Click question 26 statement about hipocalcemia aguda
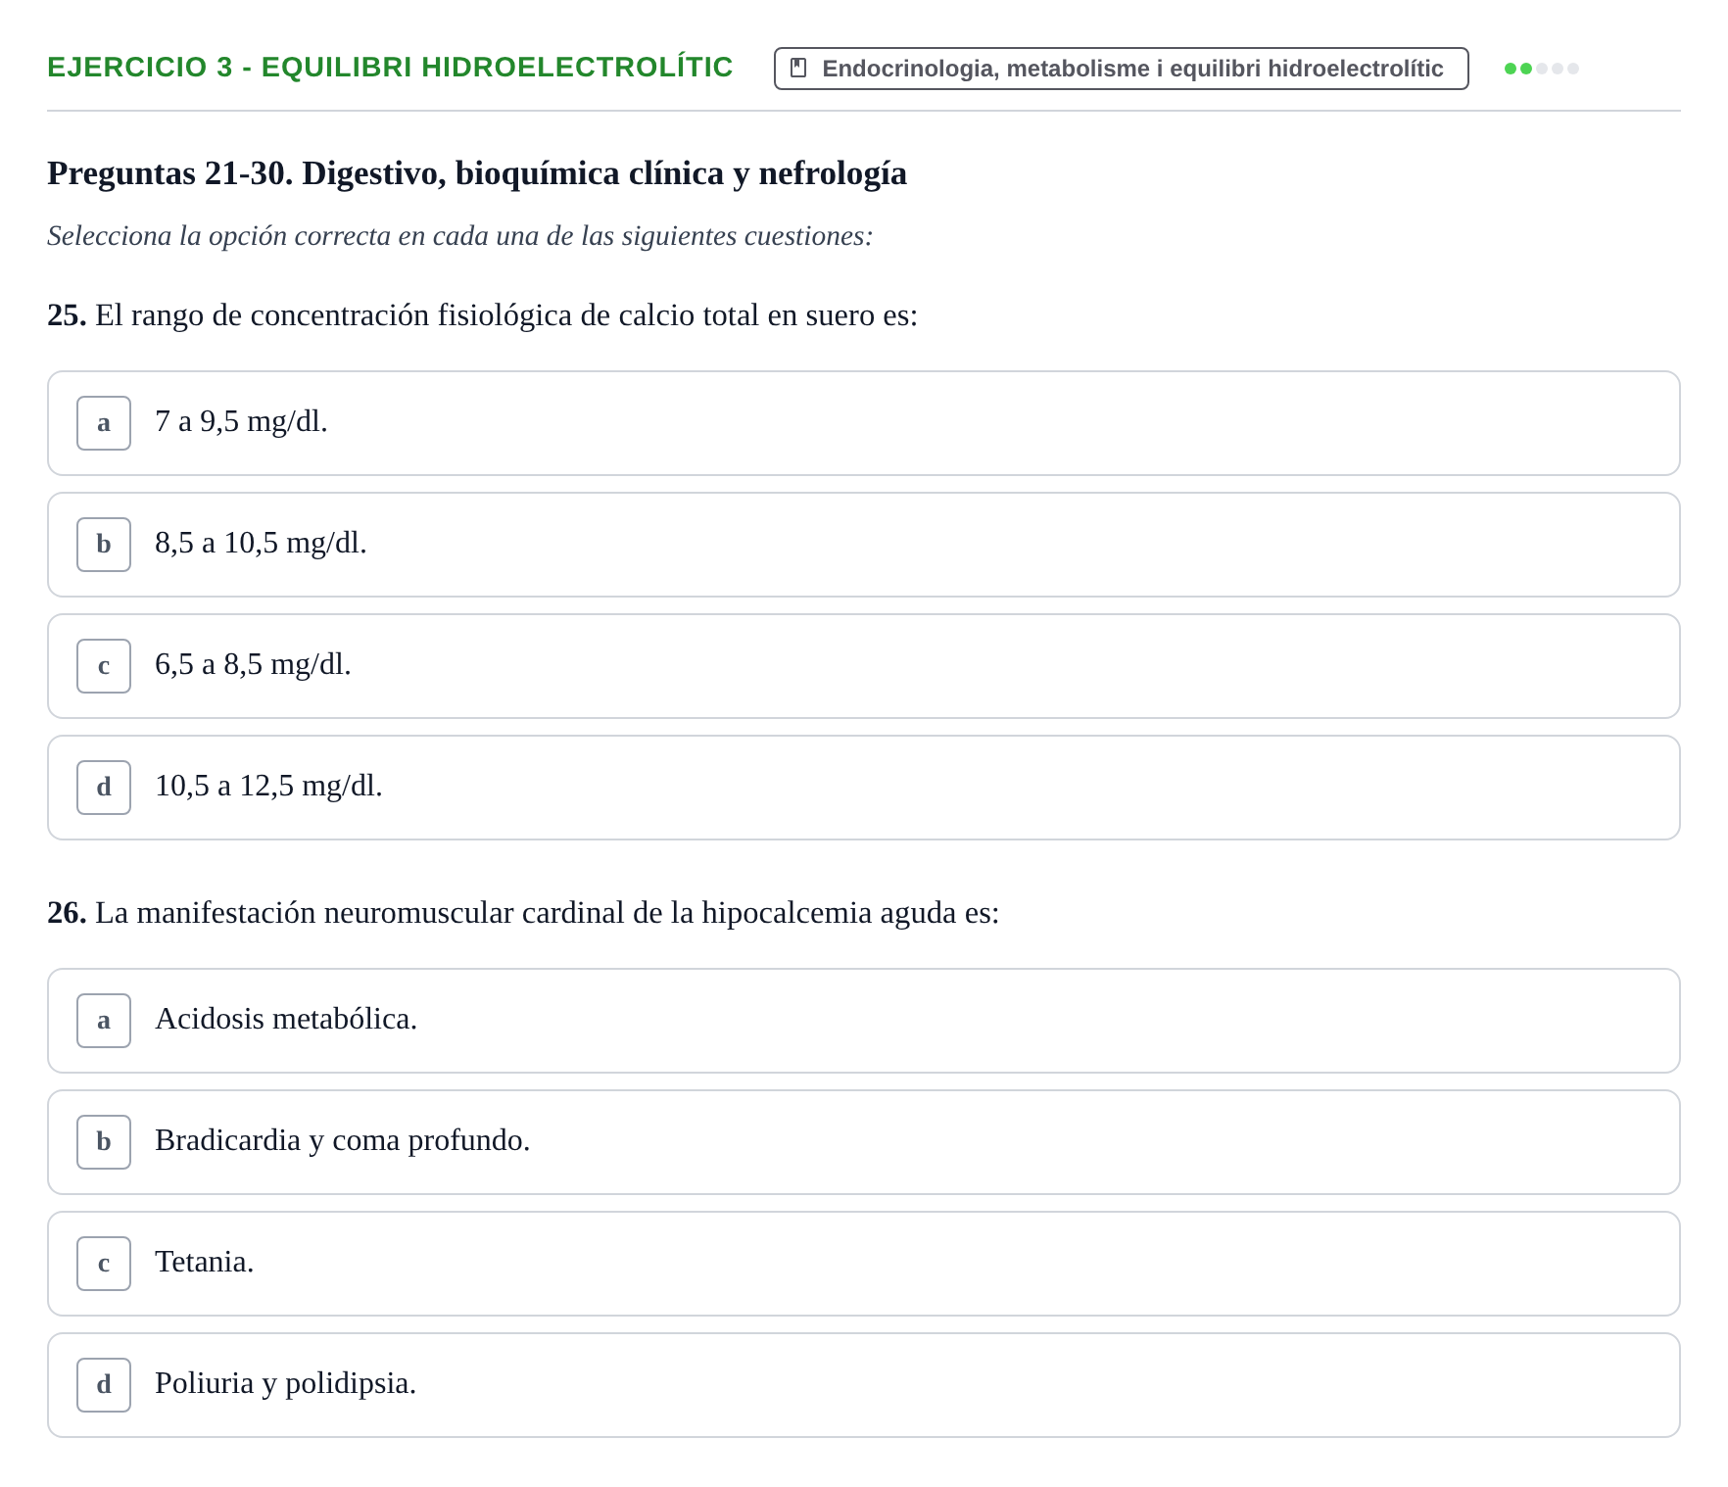 coord(523,913)
